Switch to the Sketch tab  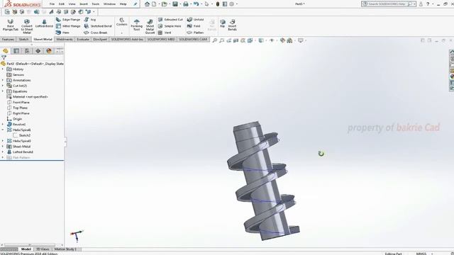[23, 40]
